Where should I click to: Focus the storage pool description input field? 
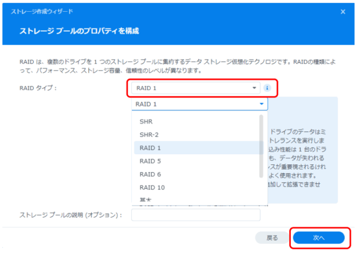(196, 215)
